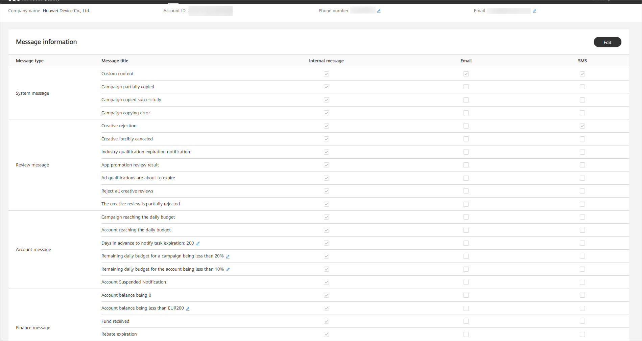Enable Email for Rebate expiration
The width and height of the screenshot is (642, 341).
tap(466, 334)
